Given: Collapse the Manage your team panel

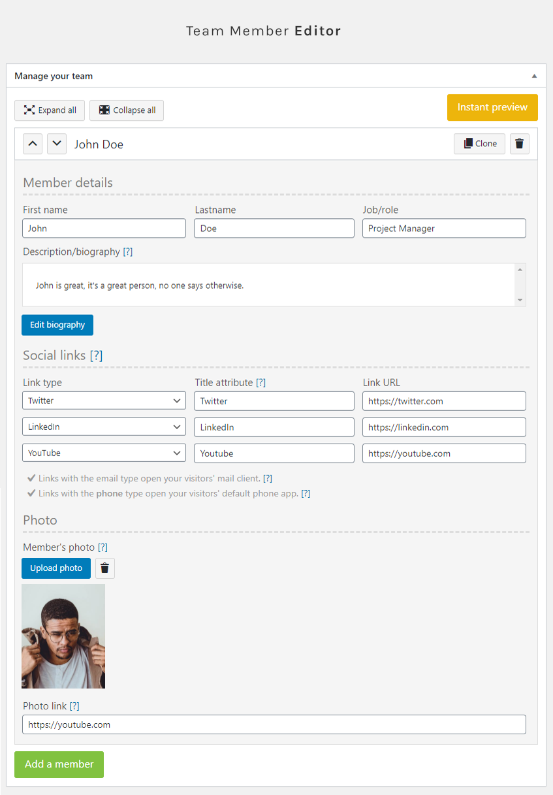Looking at the screenshot, I should 534,76.
